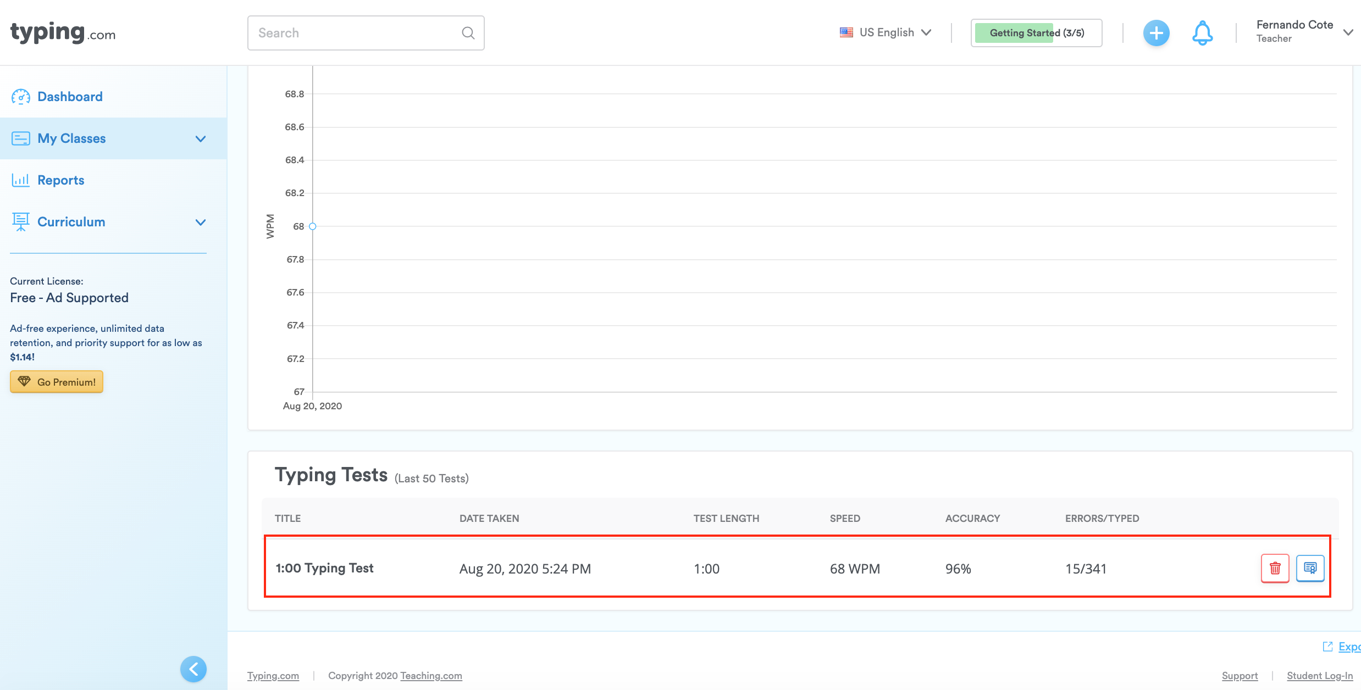Click the Reports bar chart icon
The height and width of the screenshot is (690, 1361).
(21, 180)
